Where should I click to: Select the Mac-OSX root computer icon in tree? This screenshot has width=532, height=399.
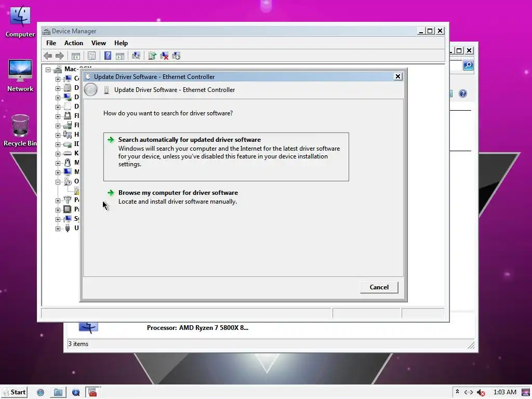[x=58, y=69]
